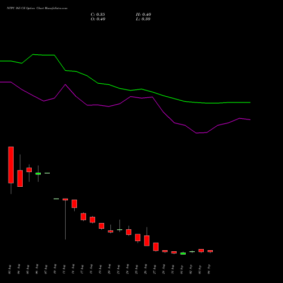This screenshot has width=283, height=283.
Task: Select the close value C: 0.35
Action: 98,15
